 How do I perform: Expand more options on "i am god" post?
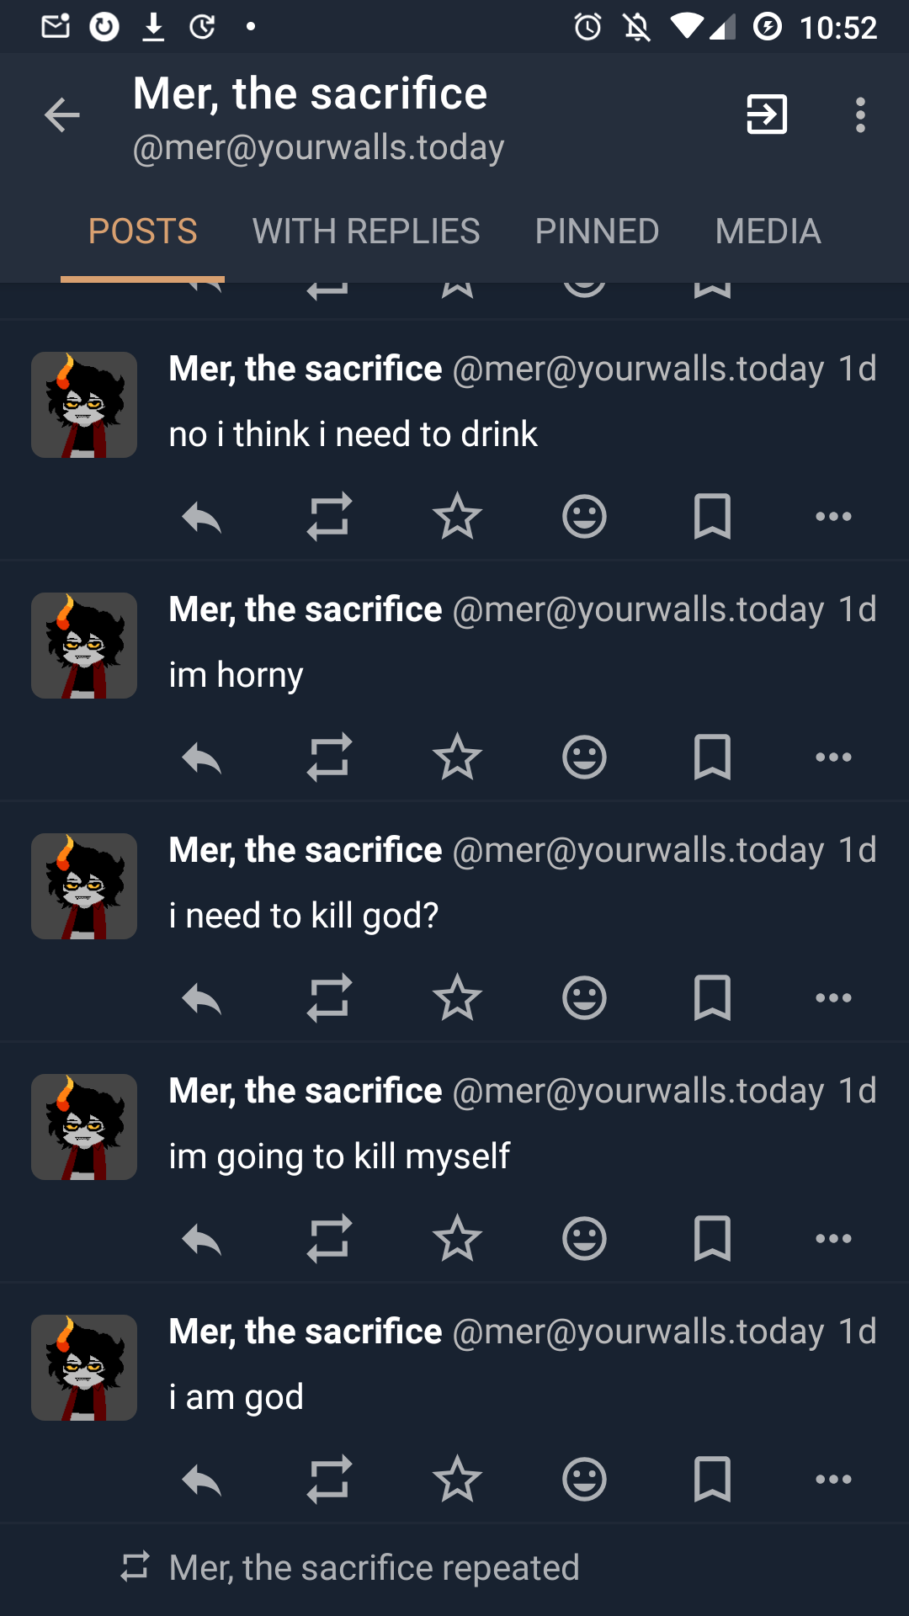tap(833, 1480)
